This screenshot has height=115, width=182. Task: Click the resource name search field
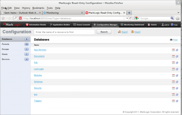coord(64,32)
